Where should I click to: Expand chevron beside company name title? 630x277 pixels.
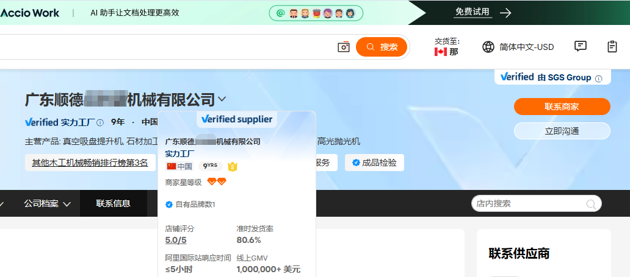coord(222,99)
